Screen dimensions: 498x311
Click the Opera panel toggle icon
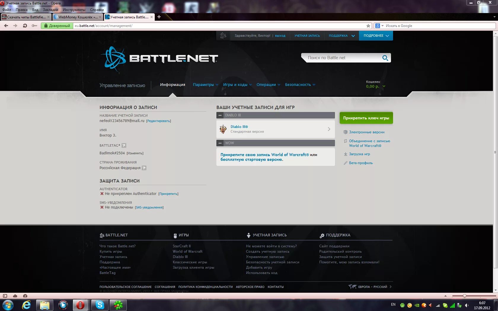(5, 296)
